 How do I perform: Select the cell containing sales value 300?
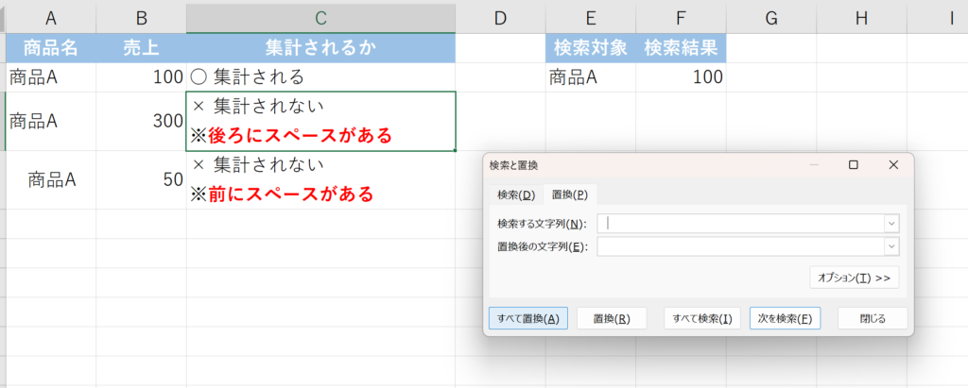tap(141, 121)
